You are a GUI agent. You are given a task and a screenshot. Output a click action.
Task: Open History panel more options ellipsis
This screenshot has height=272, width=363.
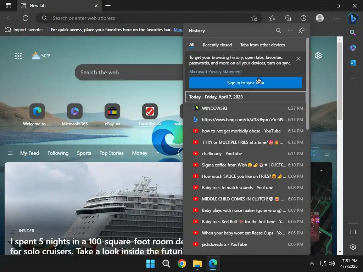tap(290, 30)
